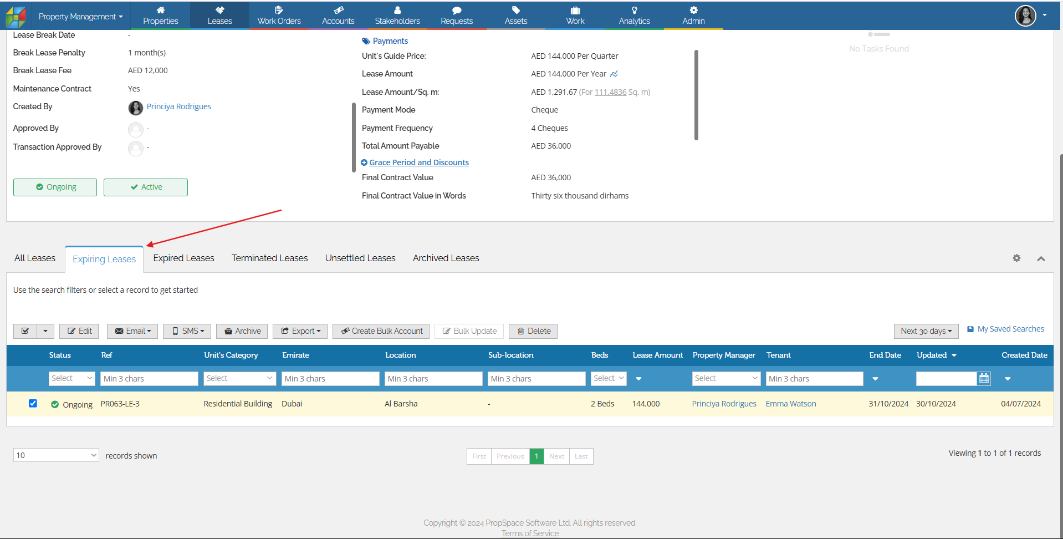Click the lease amount trend chart icon

614,74
